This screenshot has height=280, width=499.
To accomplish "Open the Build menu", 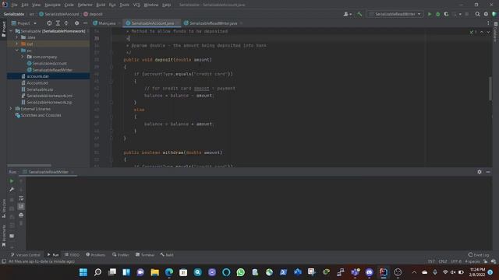I will [x=101, y=5].
